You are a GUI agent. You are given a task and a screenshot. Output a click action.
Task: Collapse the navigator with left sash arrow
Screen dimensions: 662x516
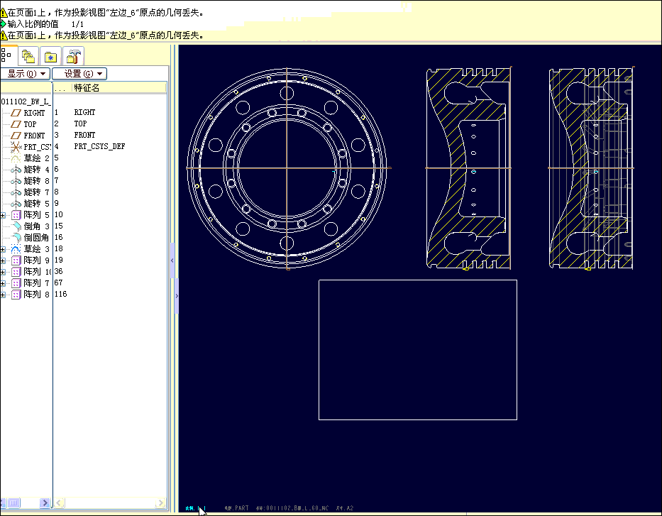pos(172,260)
